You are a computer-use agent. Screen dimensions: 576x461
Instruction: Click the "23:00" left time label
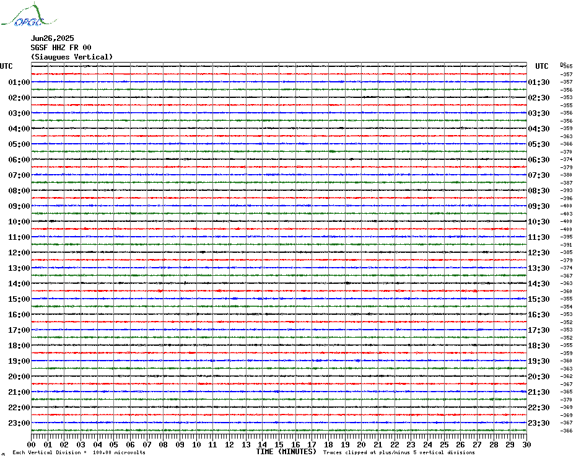click(19, 423)
